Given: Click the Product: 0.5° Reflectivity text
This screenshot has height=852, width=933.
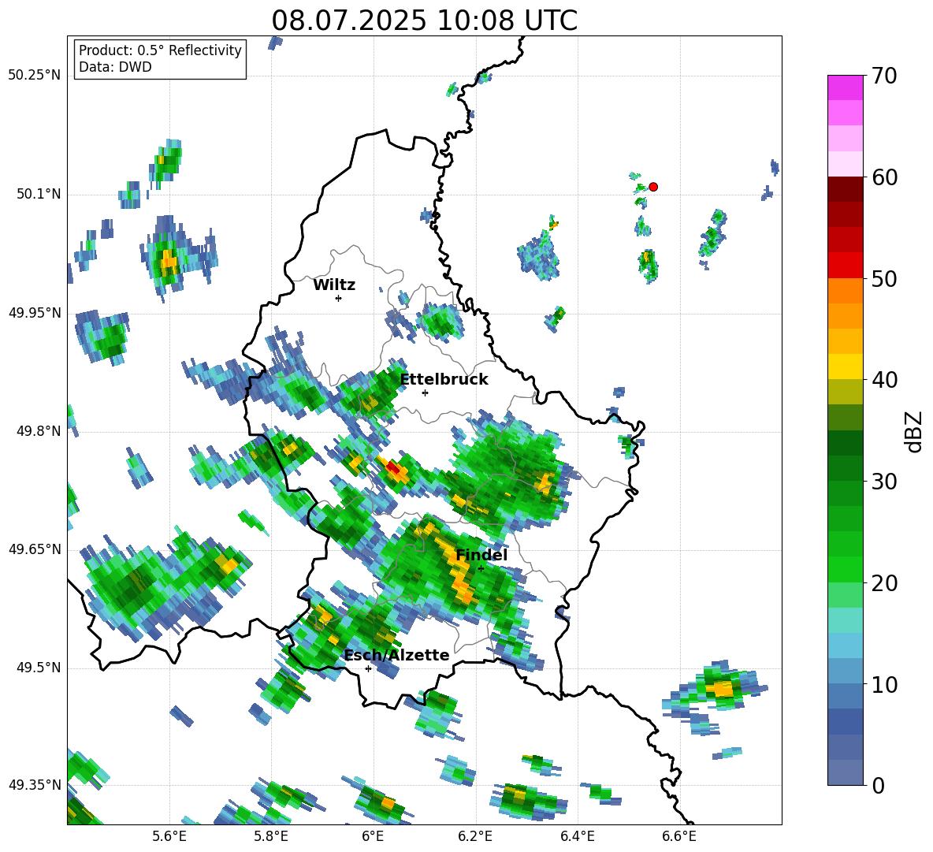Looking at the screenshot, I should [x=160, y=50].
